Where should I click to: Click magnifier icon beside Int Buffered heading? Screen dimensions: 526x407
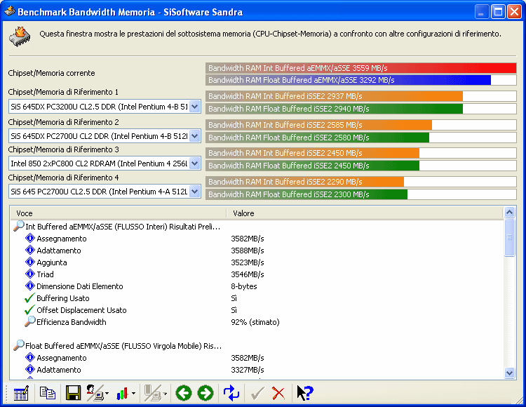[x=18, y=226]
